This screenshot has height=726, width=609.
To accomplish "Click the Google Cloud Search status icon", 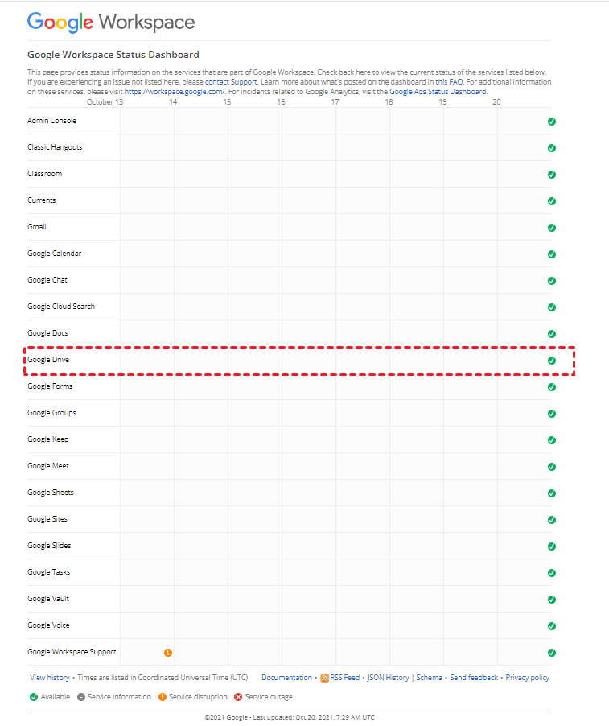I will 552,307.
